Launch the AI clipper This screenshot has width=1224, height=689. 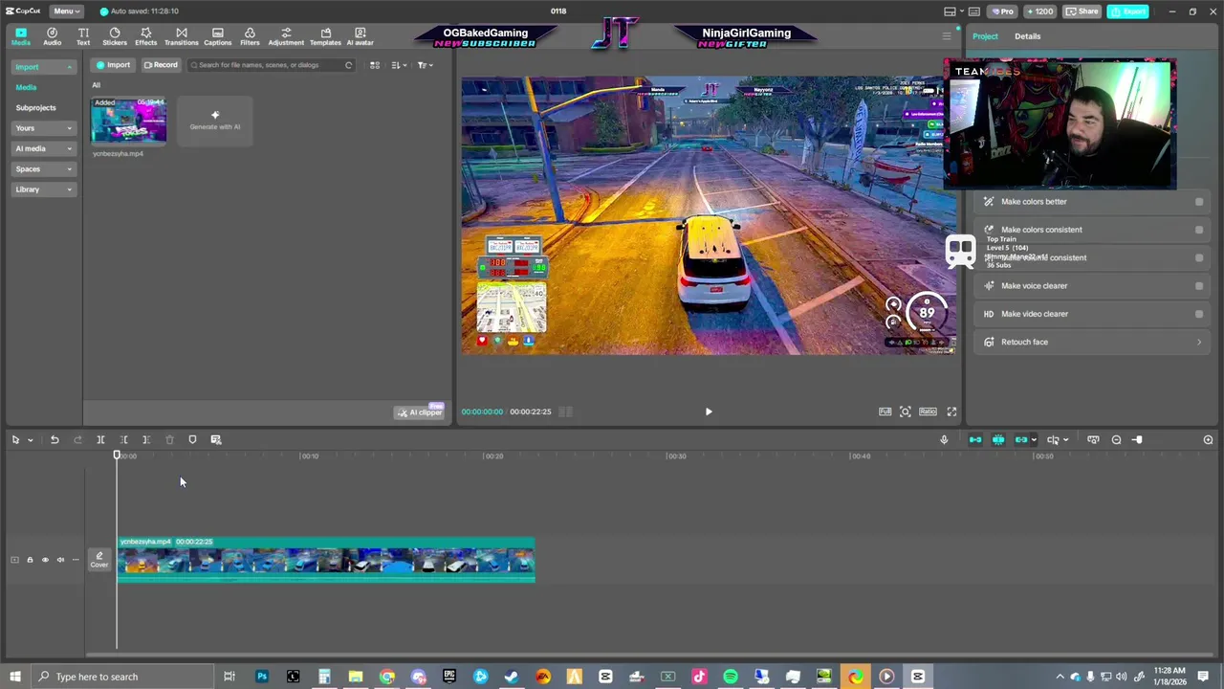(420, 412)
